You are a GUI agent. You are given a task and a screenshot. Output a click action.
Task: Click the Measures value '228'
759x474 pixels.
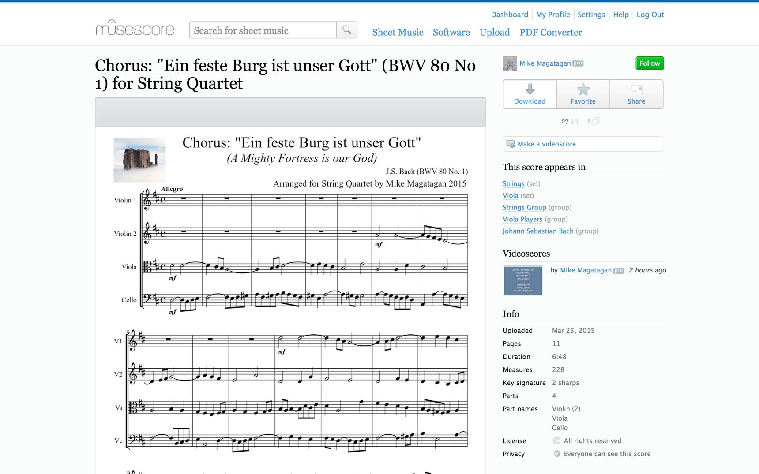click(x=558, y=370)
